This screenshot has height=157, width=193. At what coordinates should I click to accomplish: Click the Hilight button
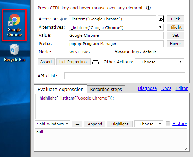(175, 27)
